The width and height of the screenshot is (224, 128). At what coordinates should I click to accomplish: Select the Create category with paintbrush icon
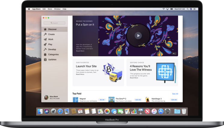[51, 34]
